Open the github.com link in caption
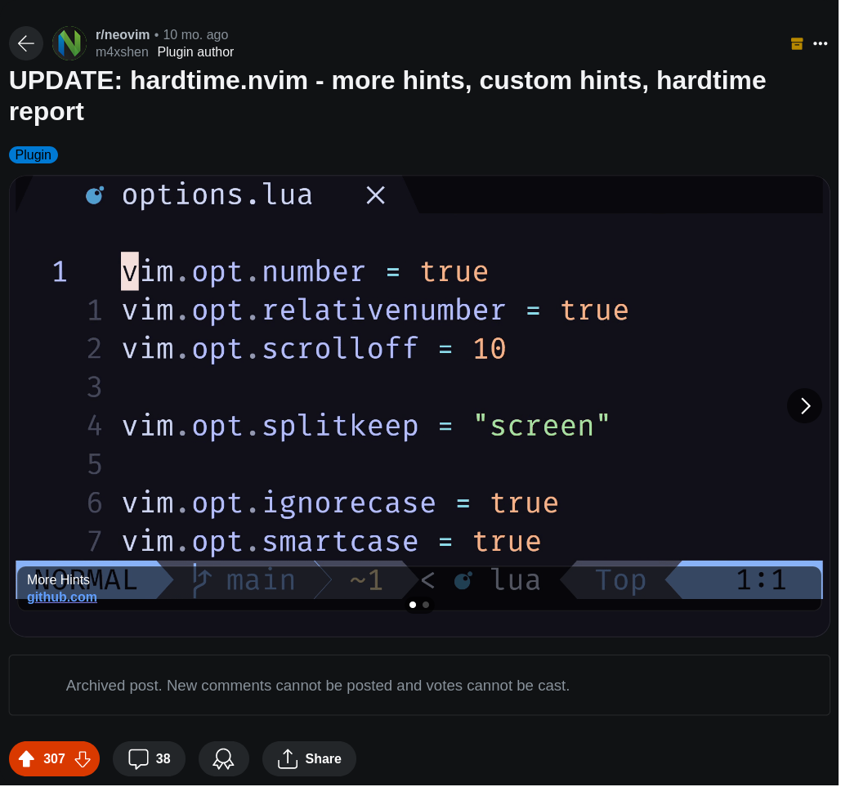The height and width of the screenshot is (787, 841). coord(61,597)
